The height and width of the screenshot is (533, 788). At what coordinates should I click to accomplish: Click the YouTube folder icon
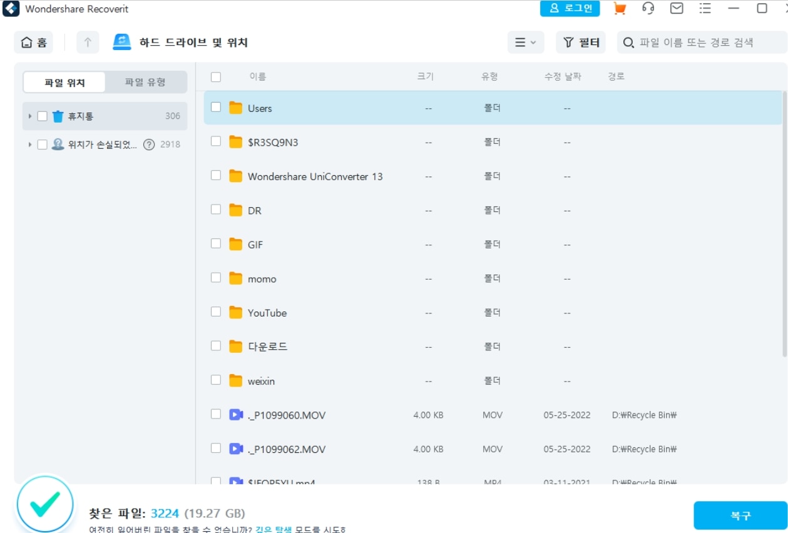(x=235, y=312)
